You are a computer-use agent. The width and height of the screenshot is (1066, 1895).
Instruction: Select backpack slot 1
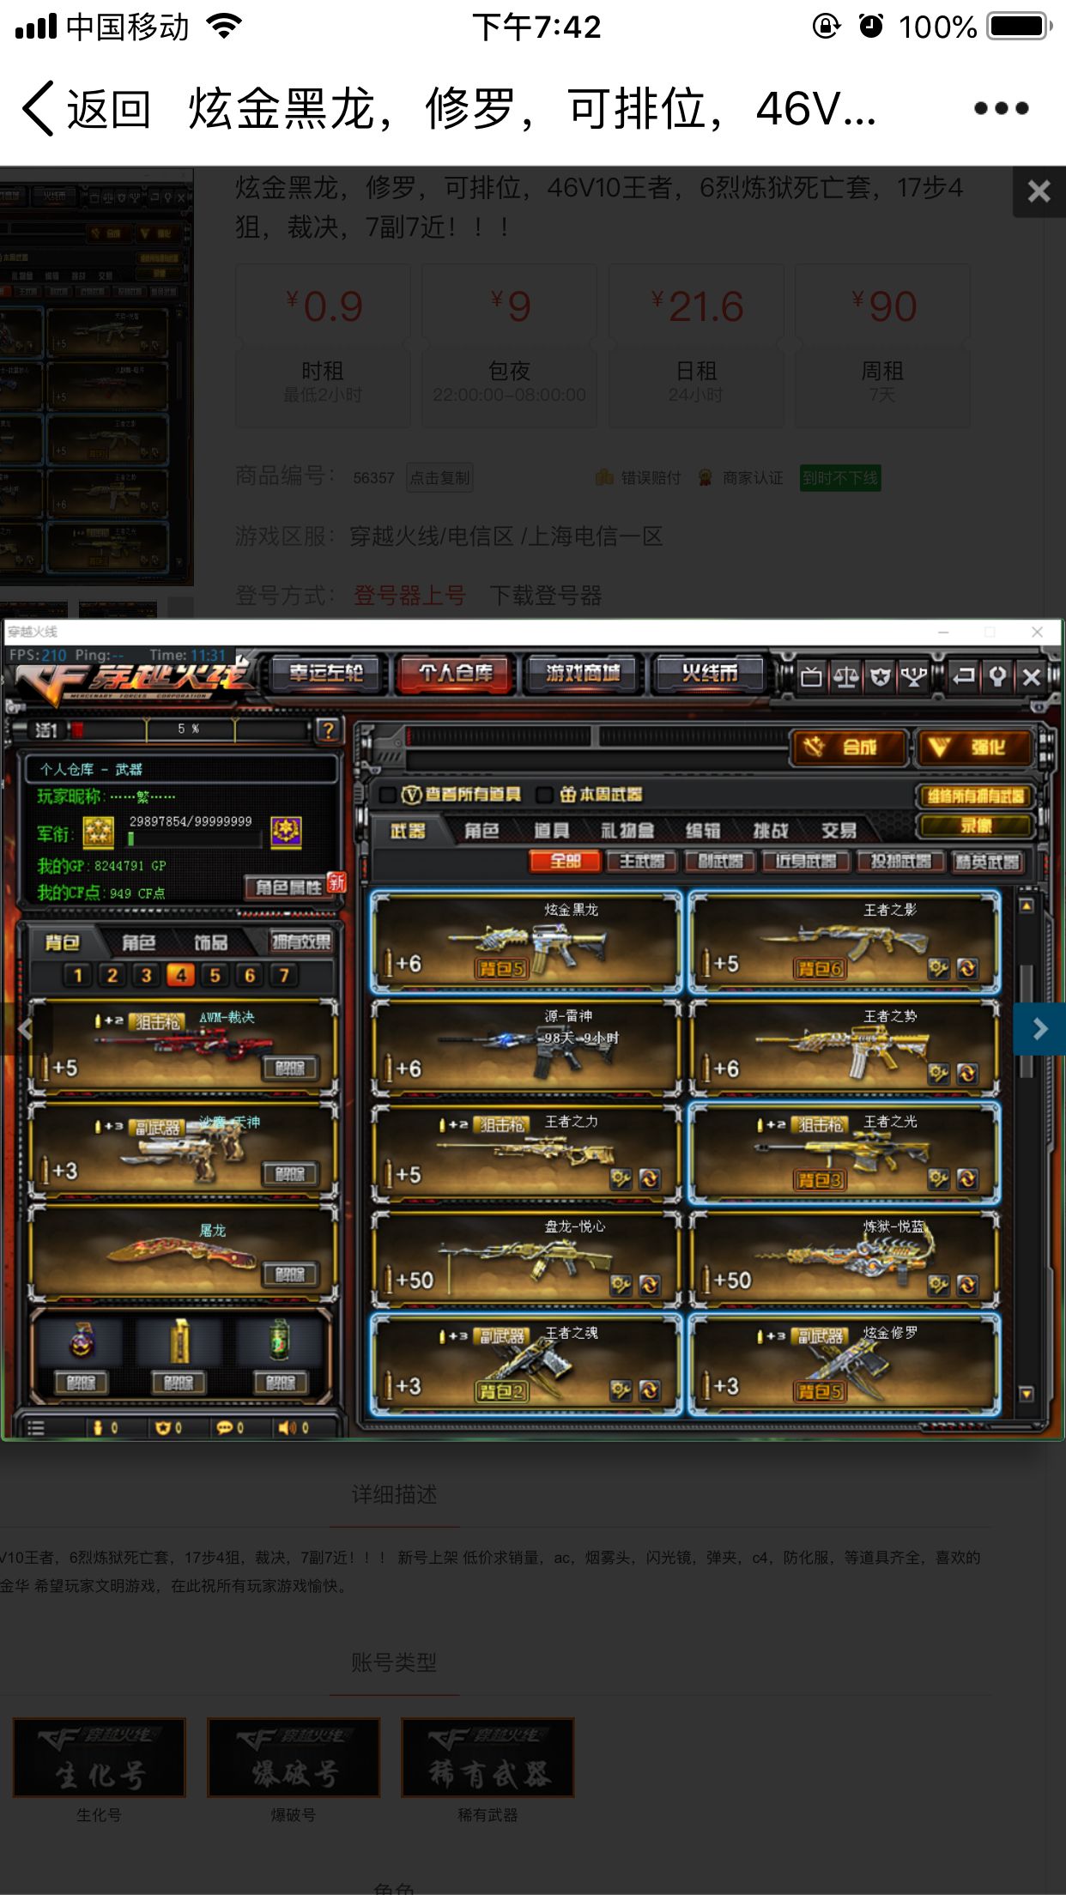click(77, 975)
